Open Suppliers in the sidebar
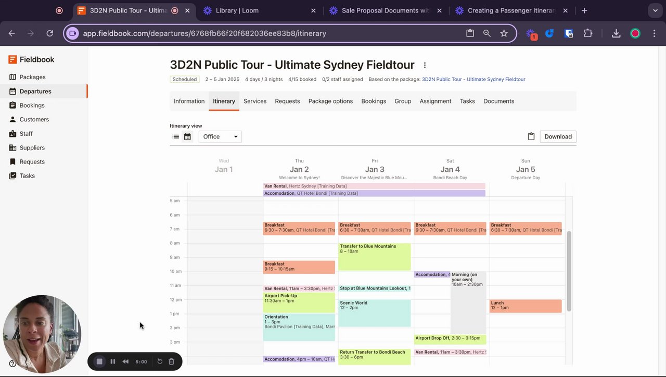The width and height of the screenshot is (666, 377). (32, 148)
